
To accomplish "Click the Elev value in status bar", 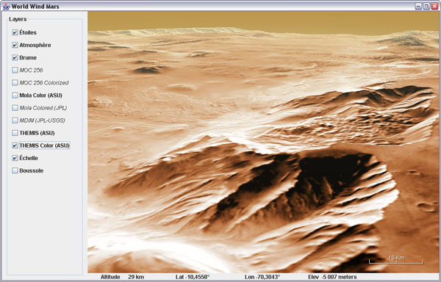I will 332,277.
